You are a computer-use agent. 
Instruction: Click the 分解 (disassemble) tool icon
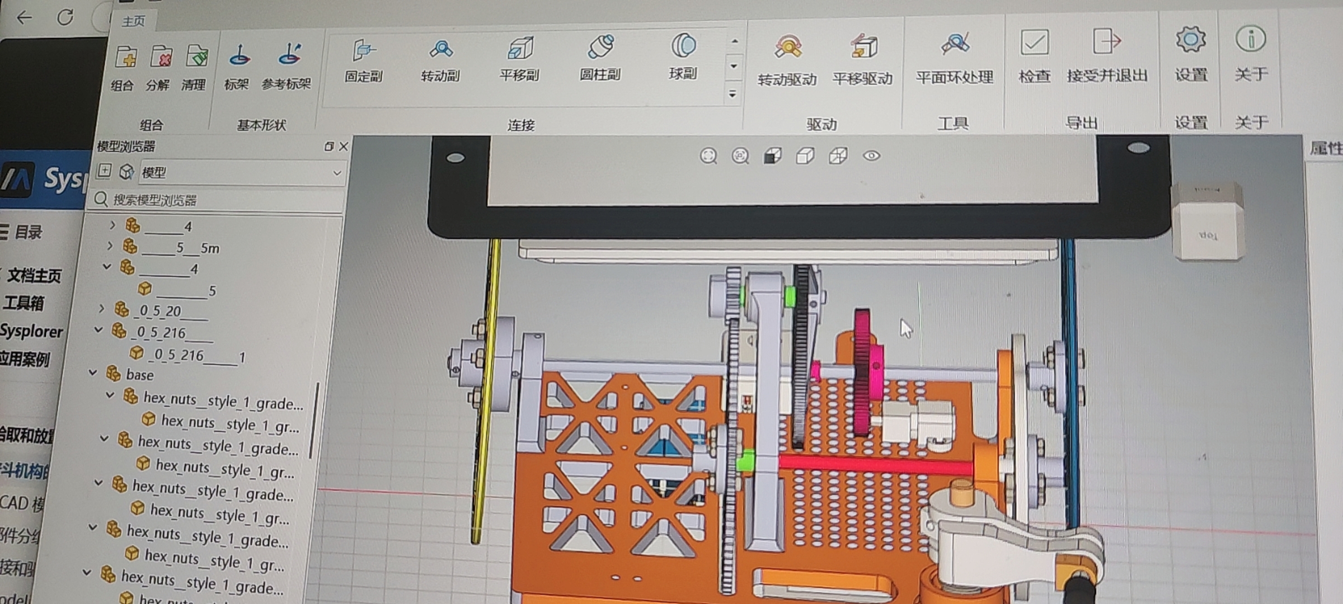[x=160, y=68]
